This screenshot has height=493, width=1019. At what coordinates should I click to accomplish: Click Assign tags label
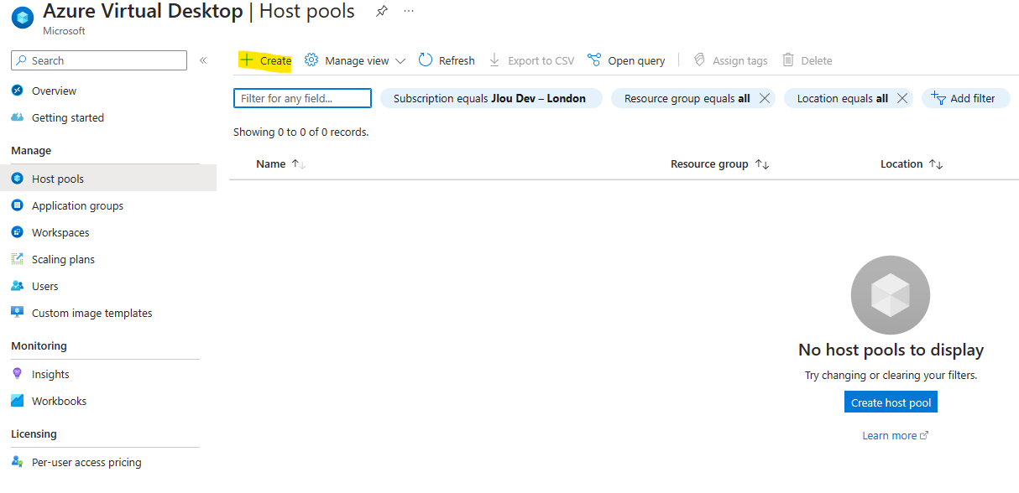[740, 60]
